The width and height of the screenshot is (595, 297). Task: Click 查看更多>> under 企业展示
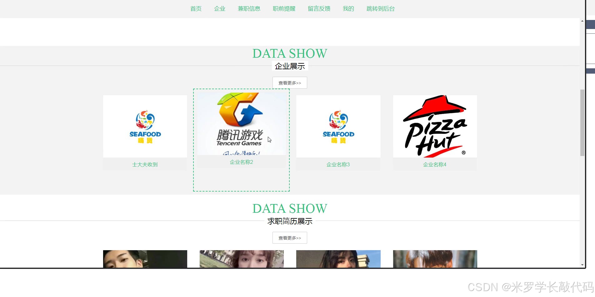(290, 83)
